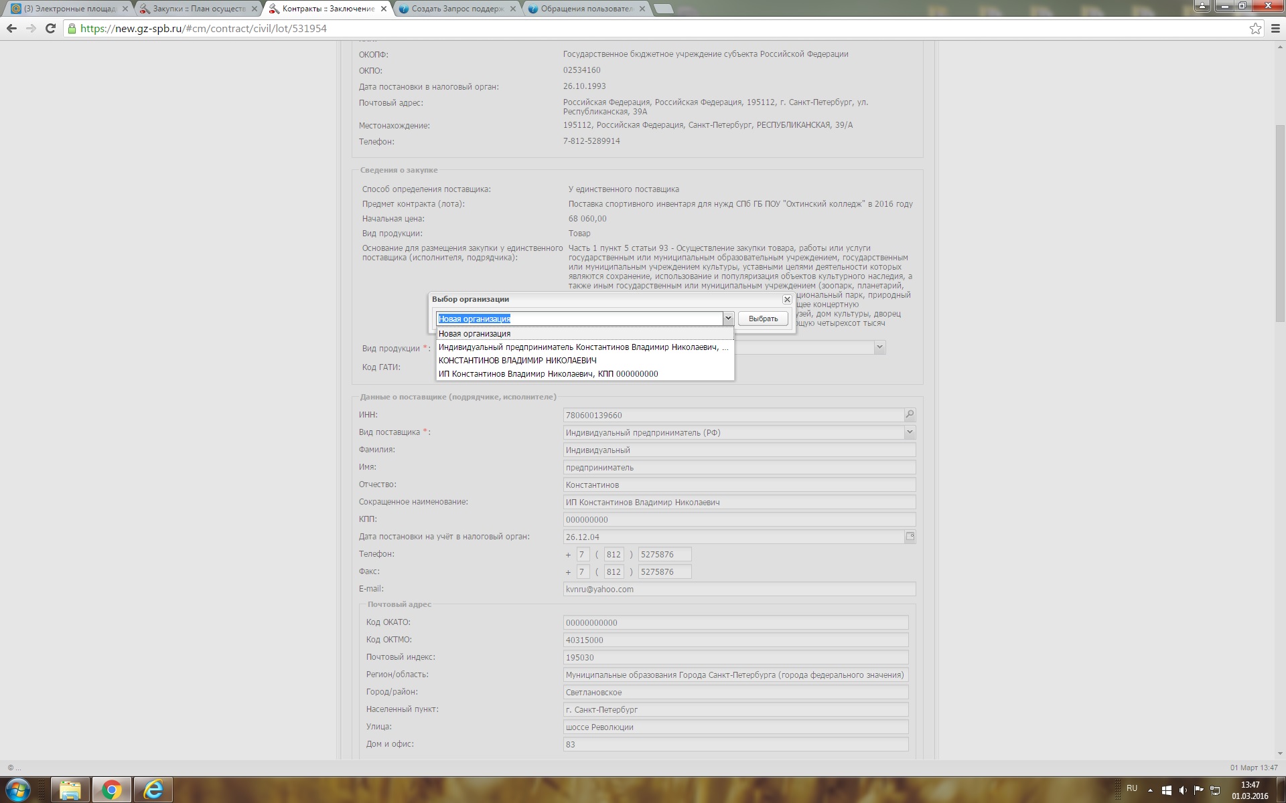This screenshot has height=803, width=1286.
Task: Switch to the Создать Запрос поддержки tab
Action: coord(457,9)
